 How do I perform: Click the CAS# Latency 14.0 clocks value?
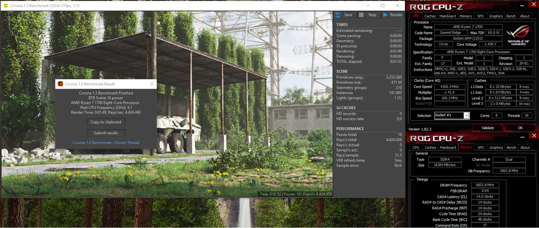tap(484, 197)
